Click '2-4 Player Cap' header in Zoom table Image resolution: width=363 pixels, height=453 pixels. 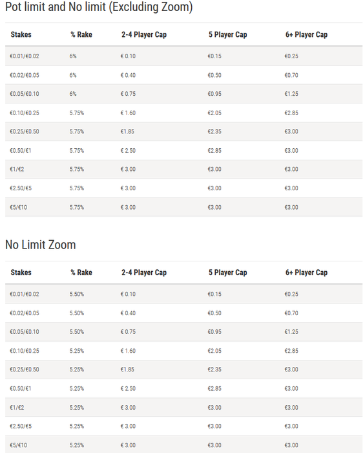coord(144,272)
